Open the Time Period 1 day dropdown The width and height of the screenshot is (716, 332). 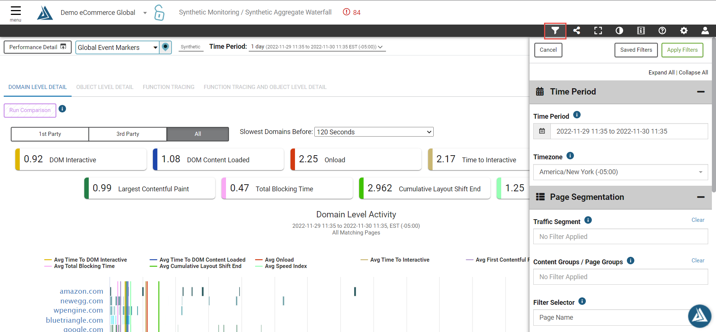pyautogui.click(x=317, y=47)
